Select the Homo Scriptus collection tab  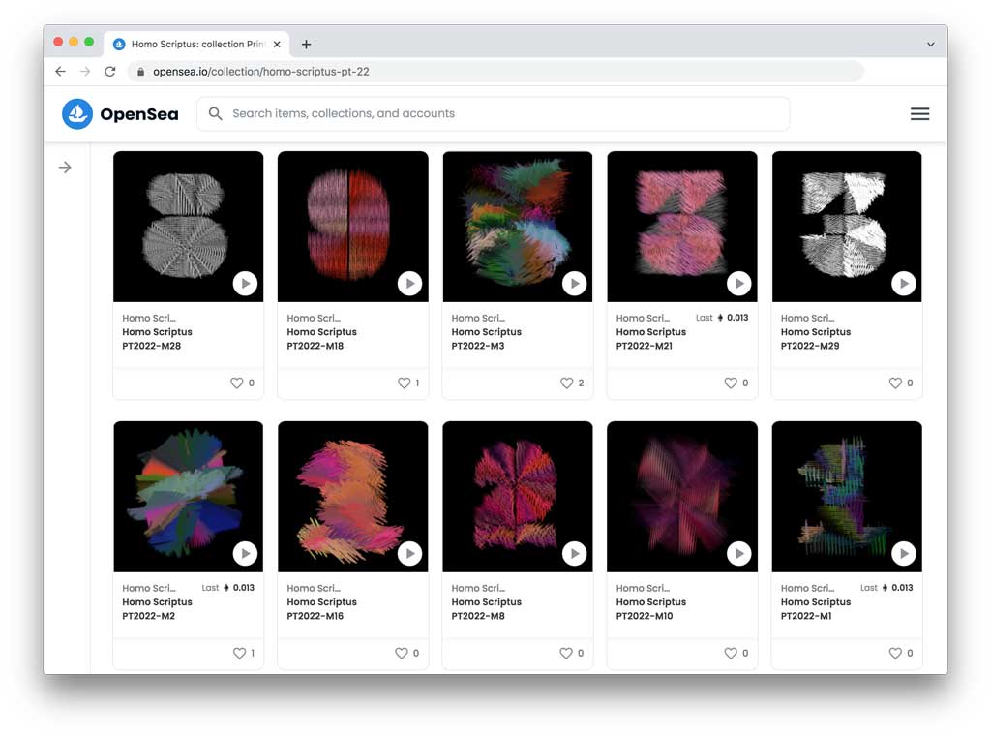196,45
